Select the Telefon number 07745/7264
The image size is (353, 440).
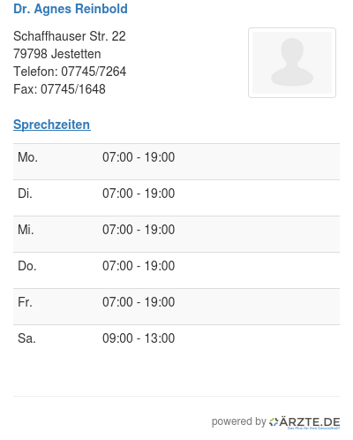[94, 72]
